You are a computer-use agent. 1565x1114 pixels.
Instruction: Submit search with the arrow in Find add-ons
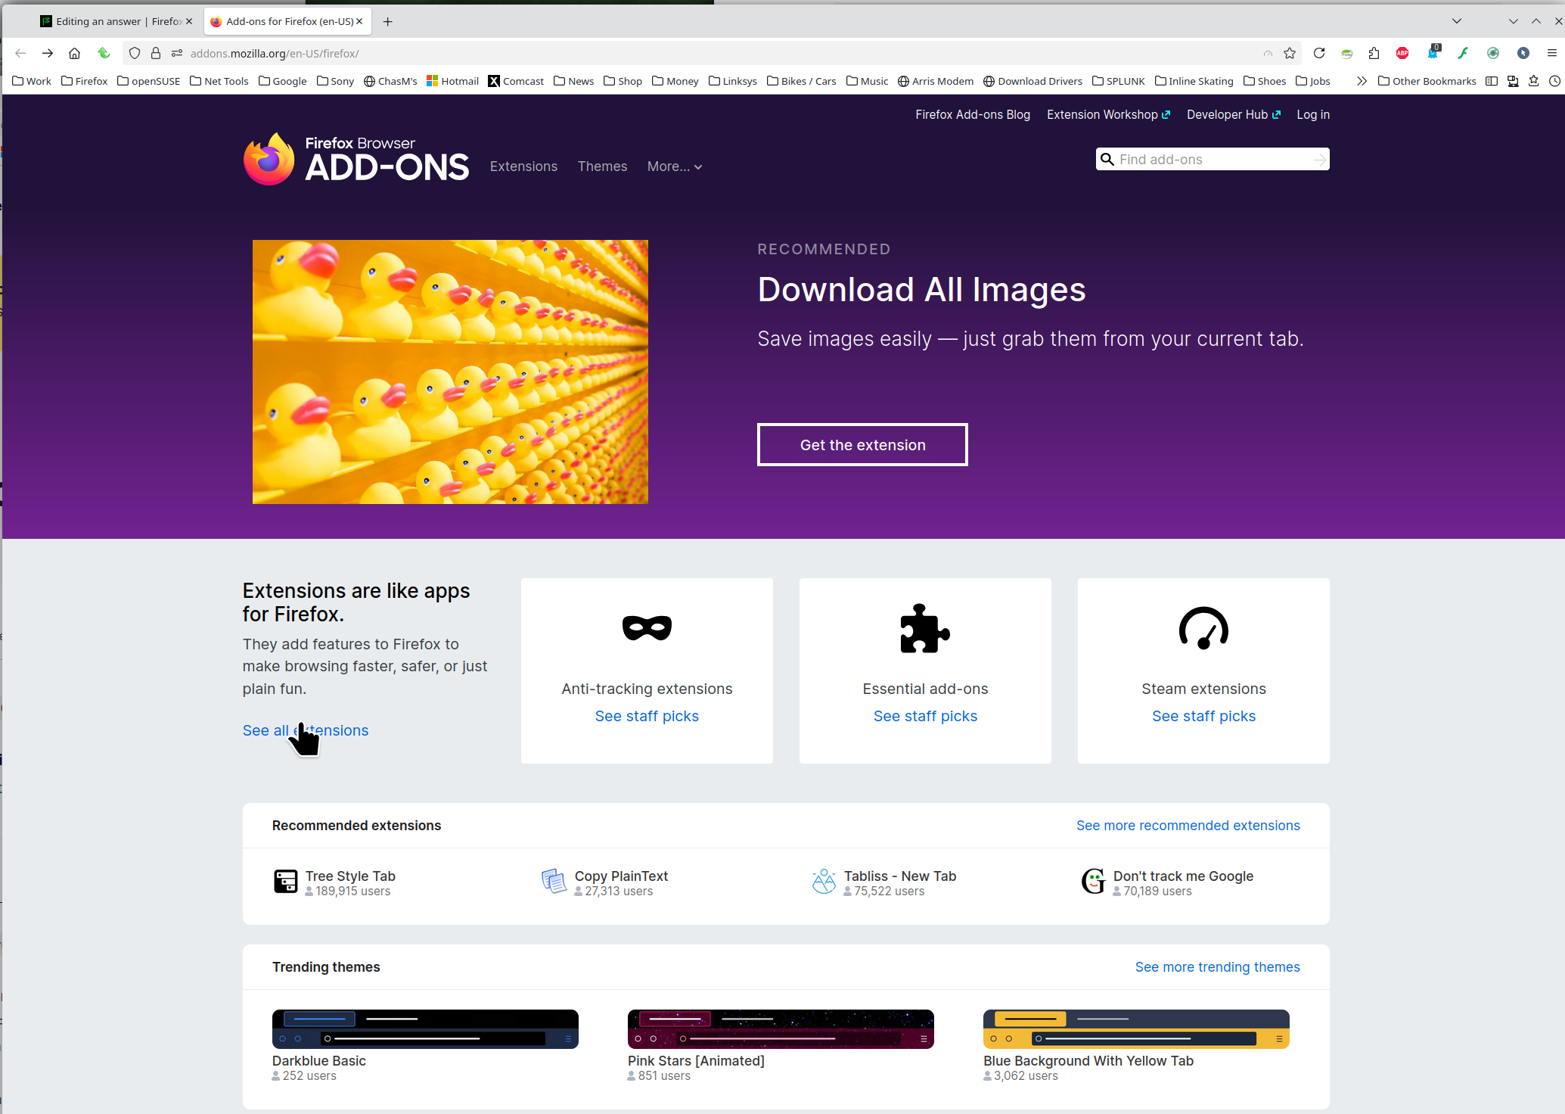coord(1319,160)
